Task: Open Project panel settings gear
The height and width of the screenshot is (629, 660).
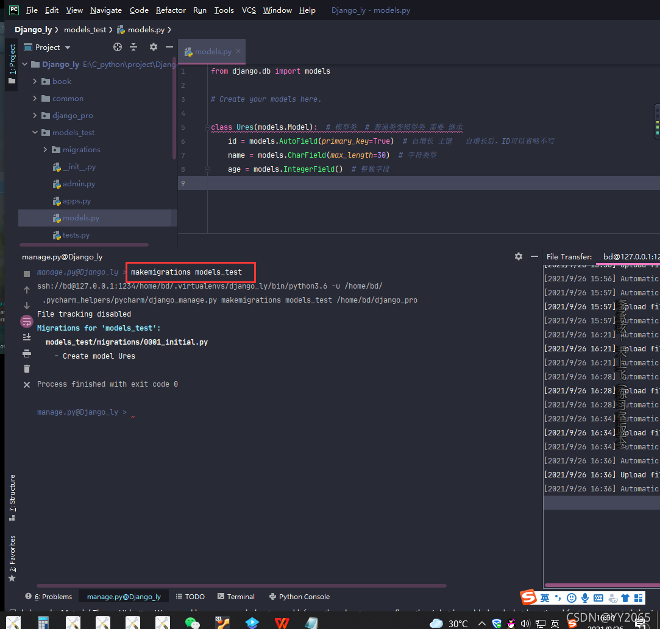Action: click(x=153, y=47)
